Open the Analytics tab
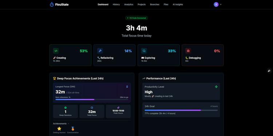 [x=128, y=4]
